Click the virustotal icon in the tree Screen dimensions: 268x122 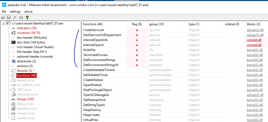point(13,33)
